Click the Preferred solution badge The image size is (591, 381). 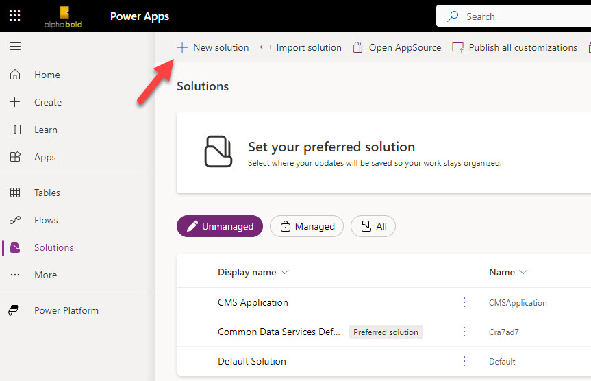(x=386, y=332)
